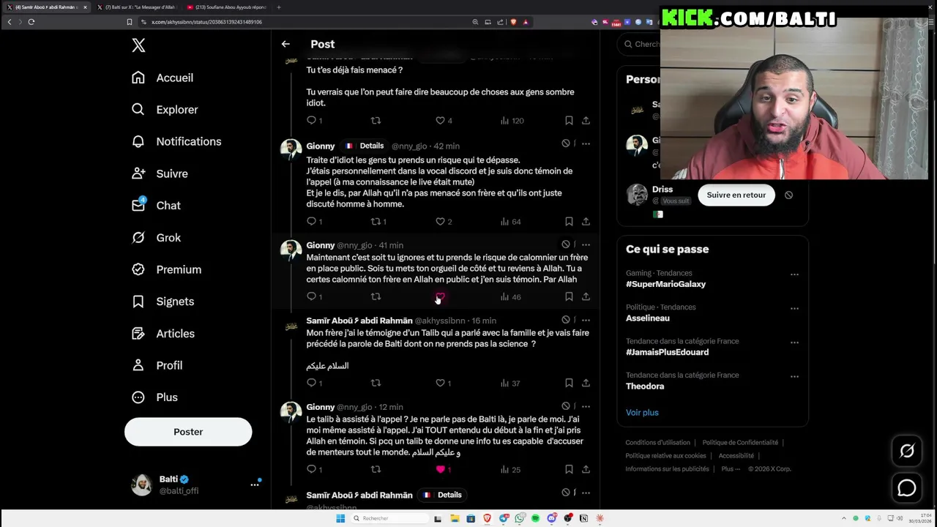Click the Poster button
This screenshot has height=527, width=937.
188,432
